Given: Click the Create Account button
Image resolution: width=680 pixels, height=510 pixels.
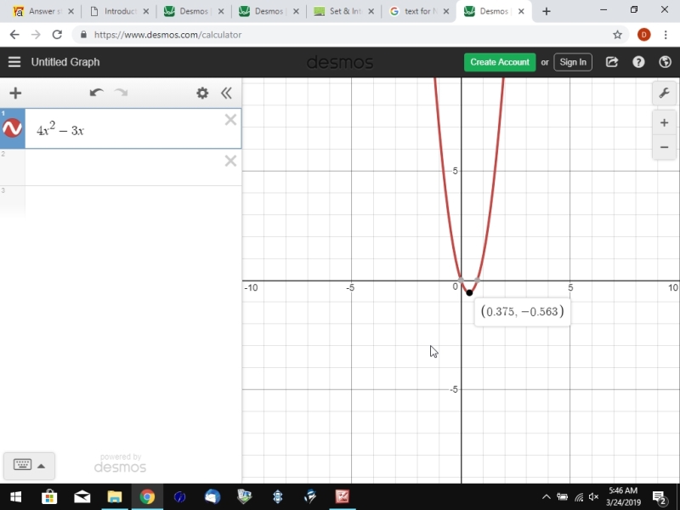Looking at the screenshot, I should (500, 62).
